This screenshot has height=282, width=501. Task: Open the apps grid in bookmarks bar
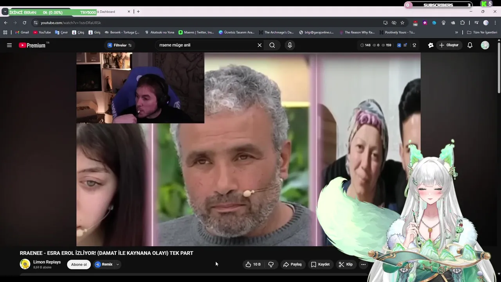click(x=5, y=33)
